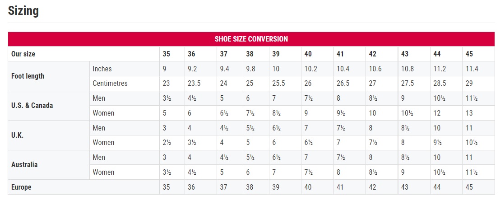Select the 23.5 centimetres cell
This screenshot has width=500, height=205.
point(194,84)
